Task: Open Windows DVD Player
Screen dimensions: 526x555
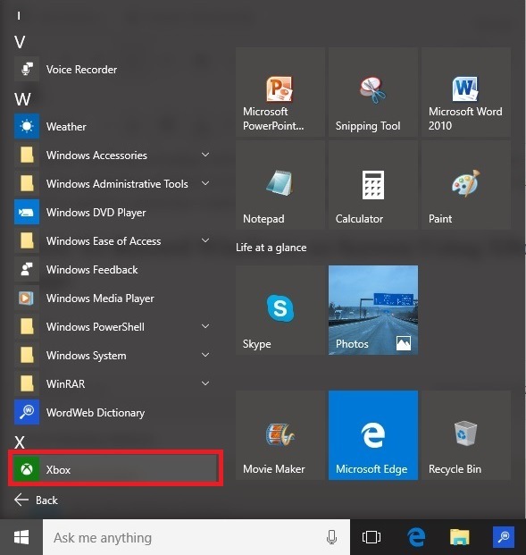Action: pyautogui.click(x=115, y=213)
